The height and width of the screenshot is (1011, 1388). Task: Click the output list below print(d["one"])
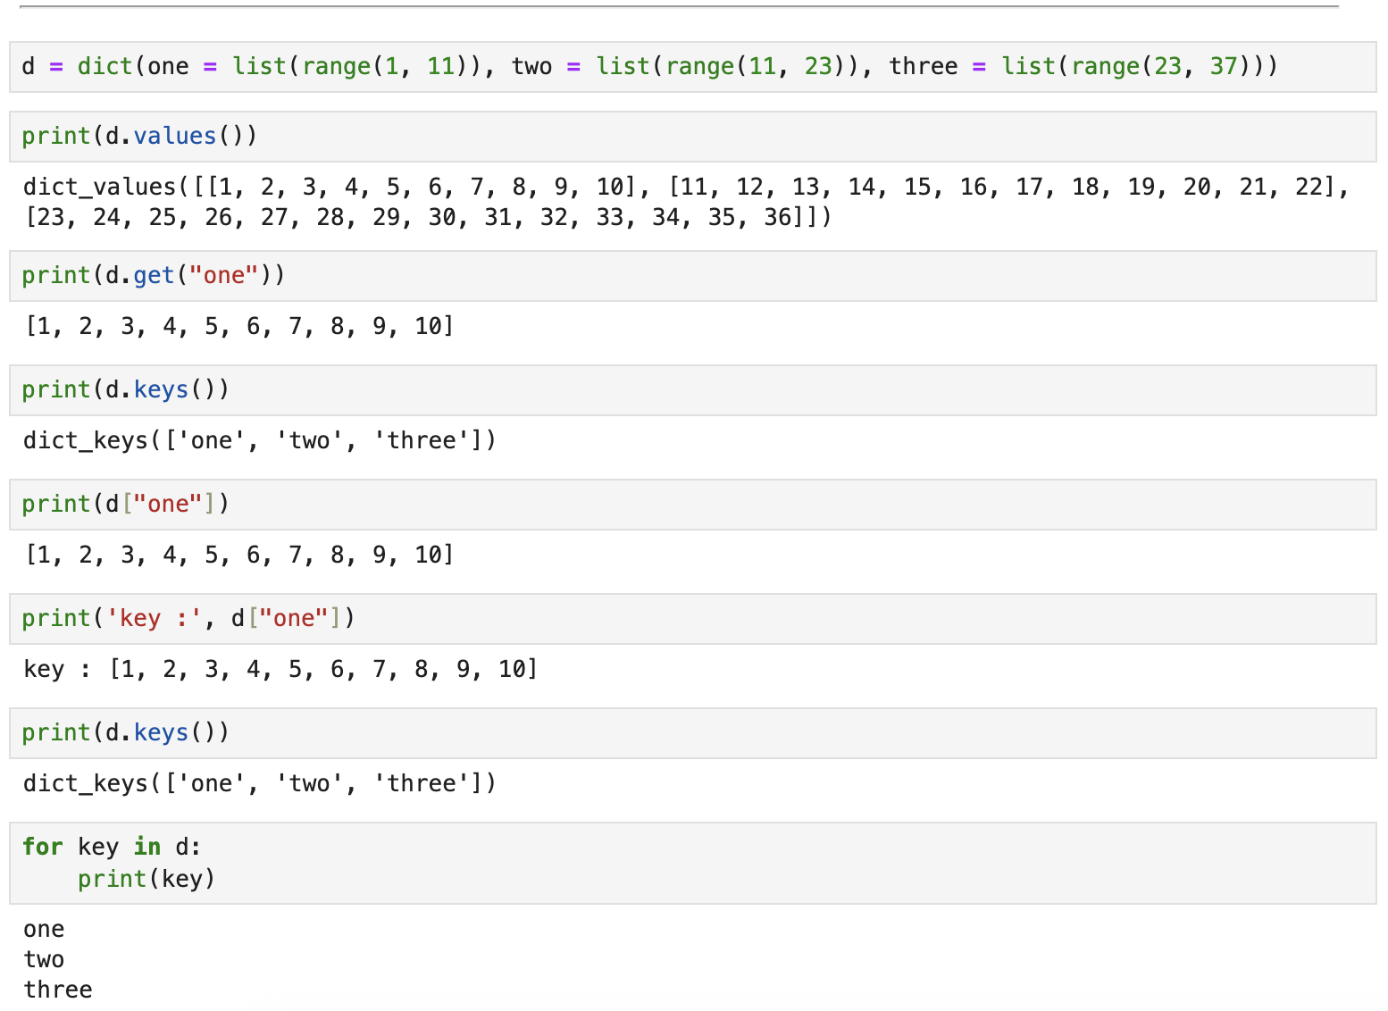[239, 555]
